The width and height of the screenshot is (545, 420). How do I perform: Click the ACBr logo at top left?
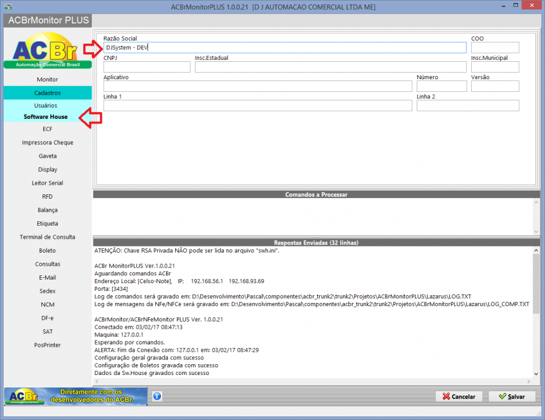(x=47, y=50)
